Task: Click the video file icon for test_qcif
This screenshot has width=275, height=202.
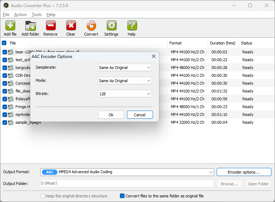Action: pos(11,60)
